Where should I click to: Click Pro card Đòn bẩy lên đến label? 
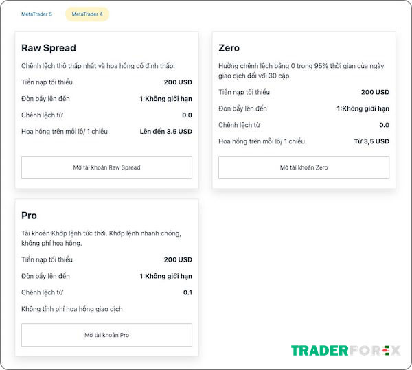pos(45,276)
